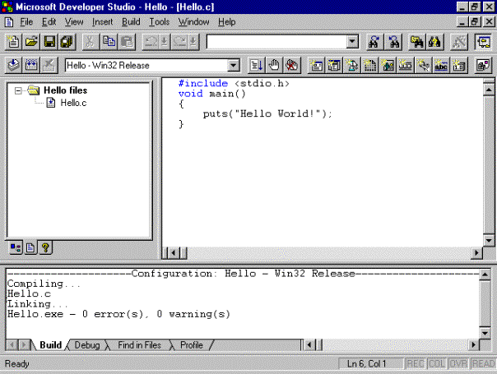Click the OVR overtype indicator in the status bar
This screenshot has height=374, width=497.
click(x=458, y=363)
